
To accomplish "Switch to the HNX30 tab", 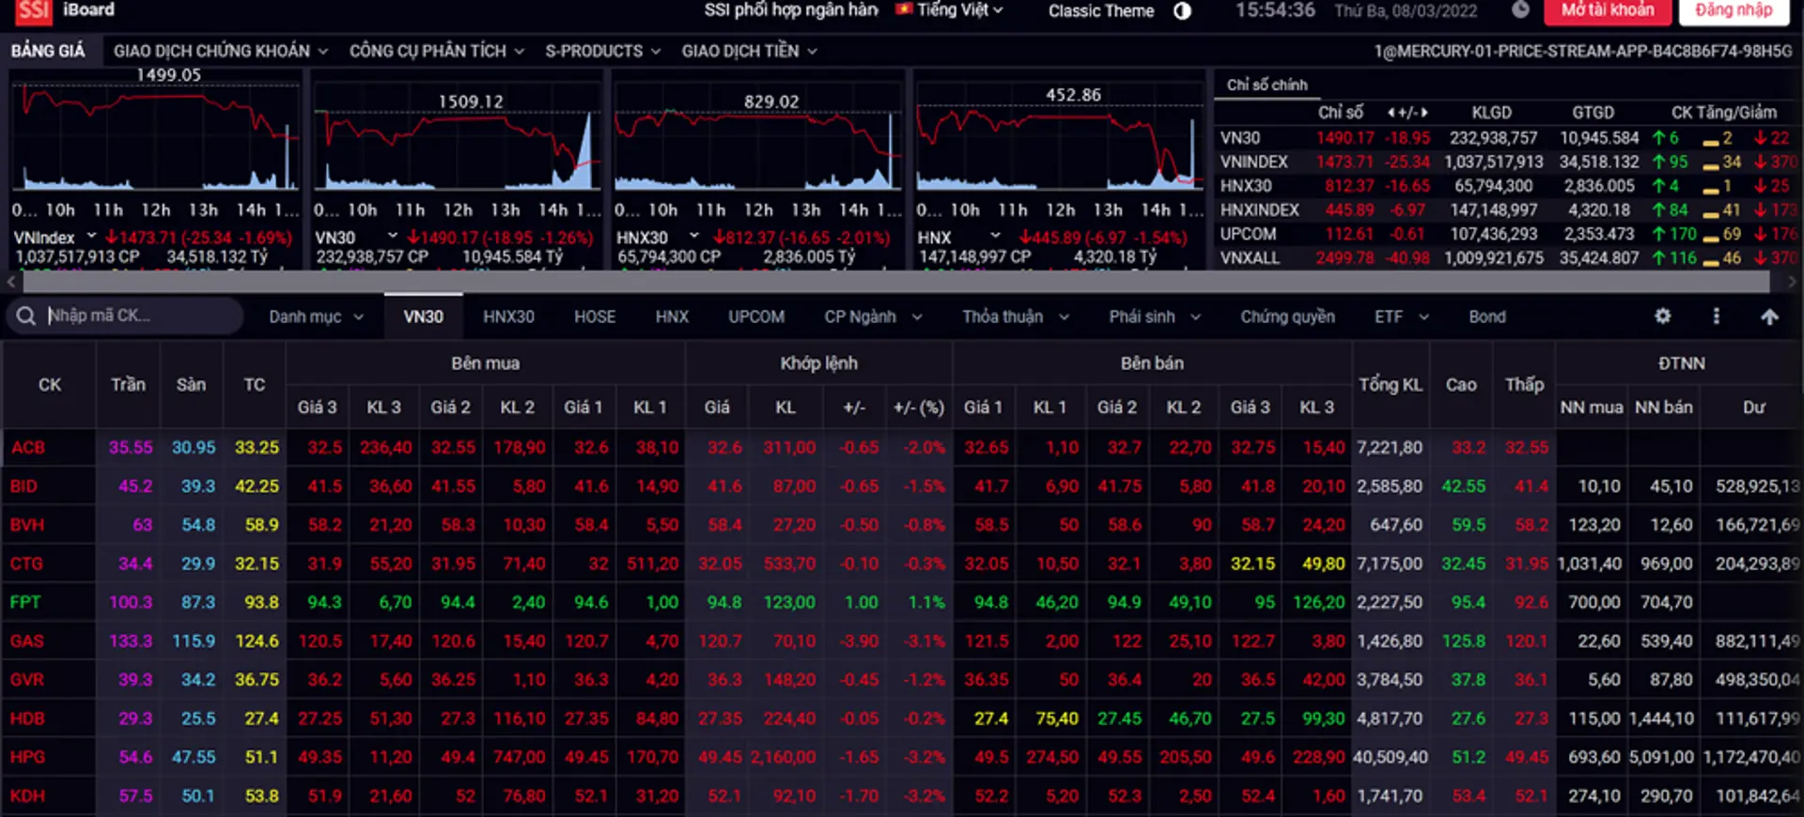I will pos(508,316).
